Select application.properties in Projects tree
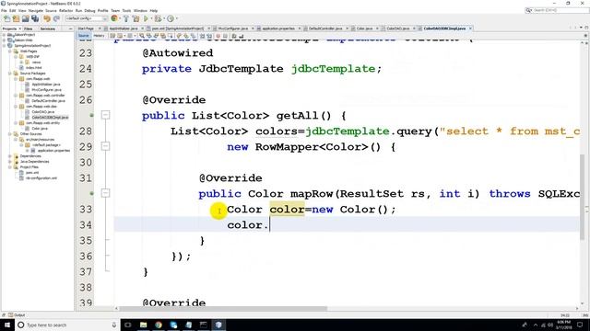This screenshot has height=331, width=590. pos(53,151)
